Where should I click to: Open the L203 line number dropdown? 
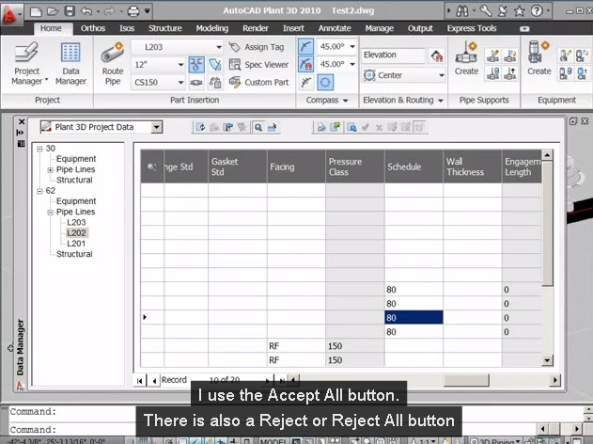click(219, 47)
